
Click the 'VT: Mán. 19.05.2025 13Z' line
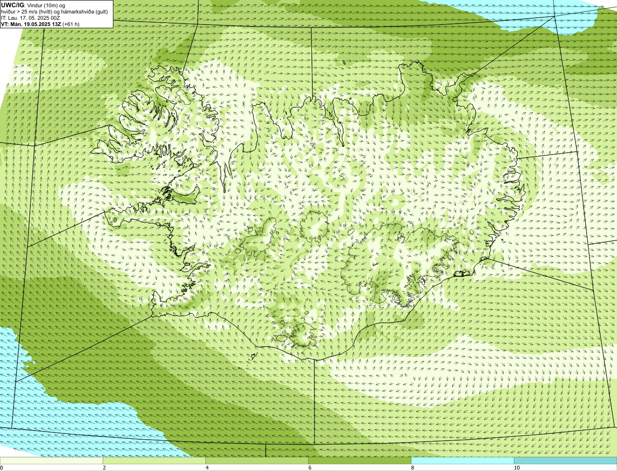pos(31,24)
